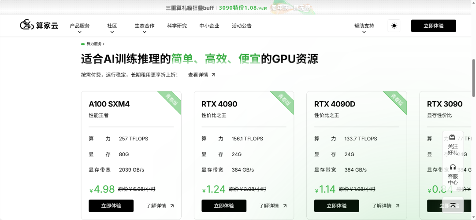Click the 80G memory value

[124, 154]
